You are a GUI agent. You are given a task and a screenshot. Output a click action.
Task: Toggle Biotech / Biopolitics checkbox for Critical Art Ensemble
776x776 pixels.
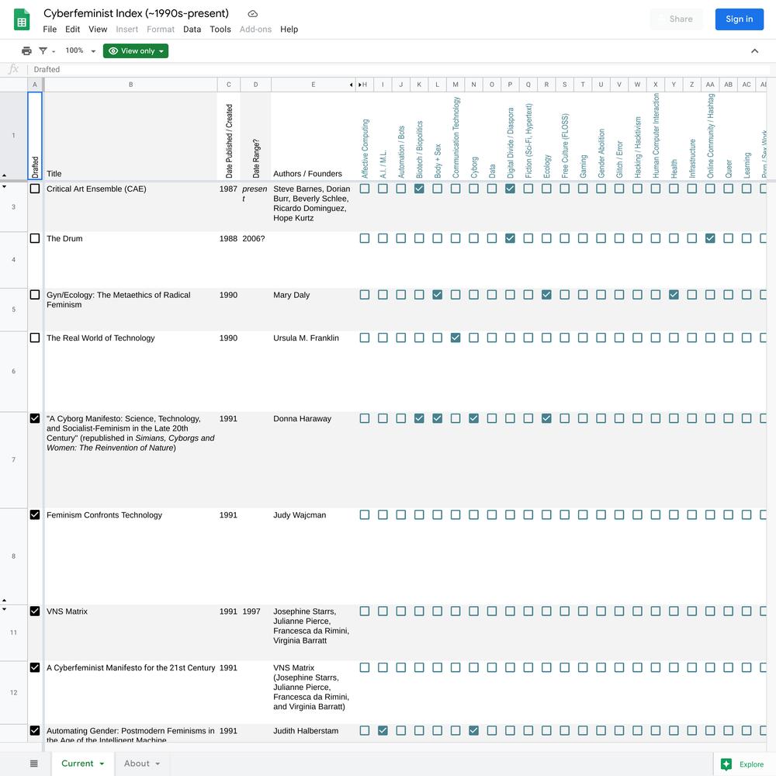[419, 189]
